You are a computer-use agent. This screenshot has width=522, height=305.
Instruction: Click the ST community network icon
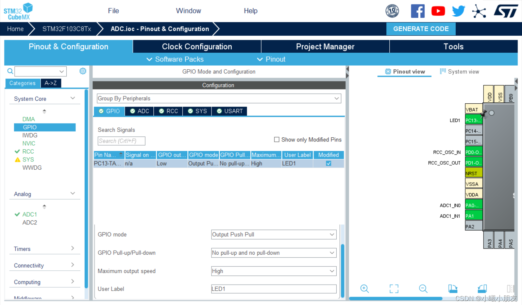(x=479, y=11)
